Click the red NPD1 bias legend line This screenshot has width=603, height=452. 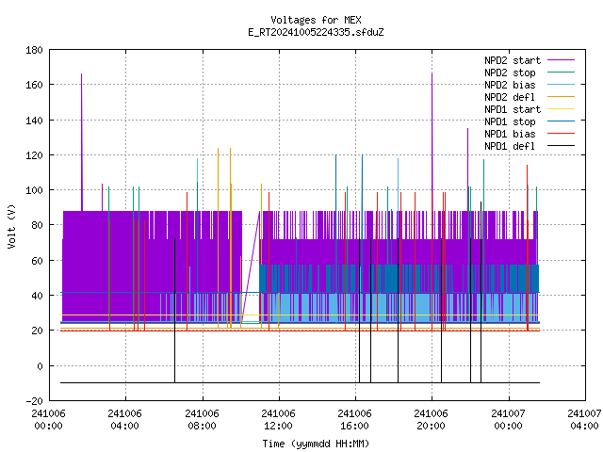coord(561,134)
